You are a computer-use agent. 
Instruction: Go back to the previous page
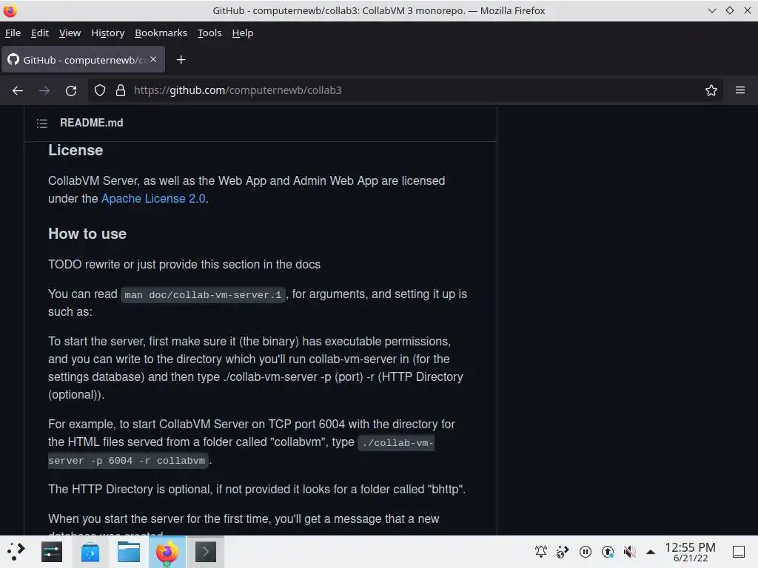pyautogui.click(x=18, y=90)
